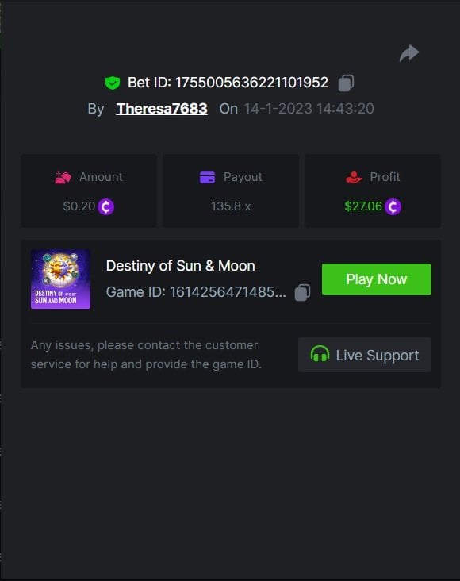Click the Amount coins icon
This screenshot has width=460, height=581.
pos(63,178)
